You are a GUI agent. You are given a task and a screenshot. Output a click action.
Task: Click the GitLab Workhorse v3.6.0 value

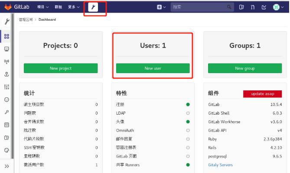tap(276, 122)
